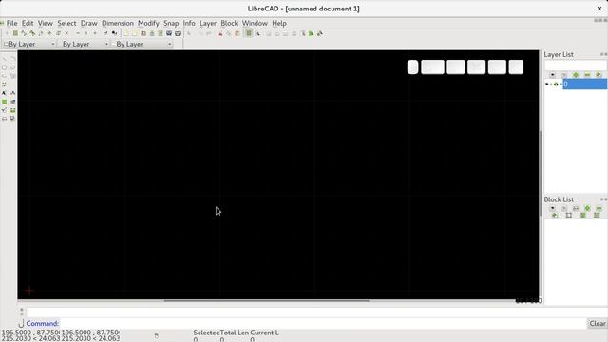
Task: Select layer 0 in Layer List
Action: pos(585,84)
